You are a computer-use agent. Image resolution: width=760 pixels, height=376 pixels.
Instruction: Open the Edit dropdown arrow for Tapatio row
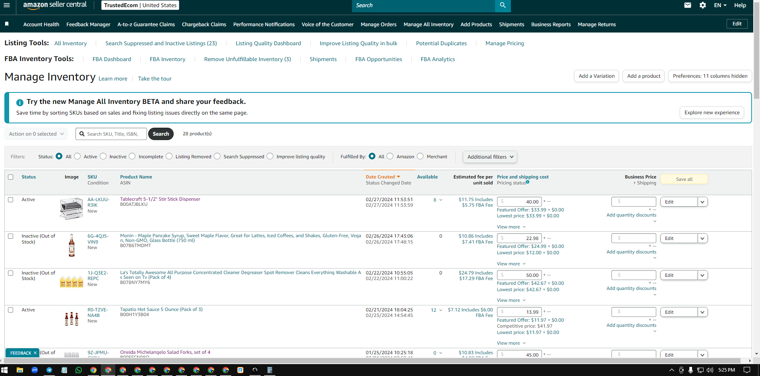click(x=702, y=312)
